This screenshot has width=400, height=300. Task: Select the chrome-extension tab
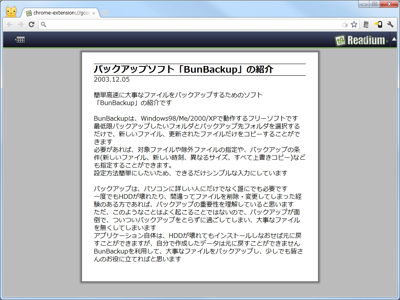click(59, 12)
